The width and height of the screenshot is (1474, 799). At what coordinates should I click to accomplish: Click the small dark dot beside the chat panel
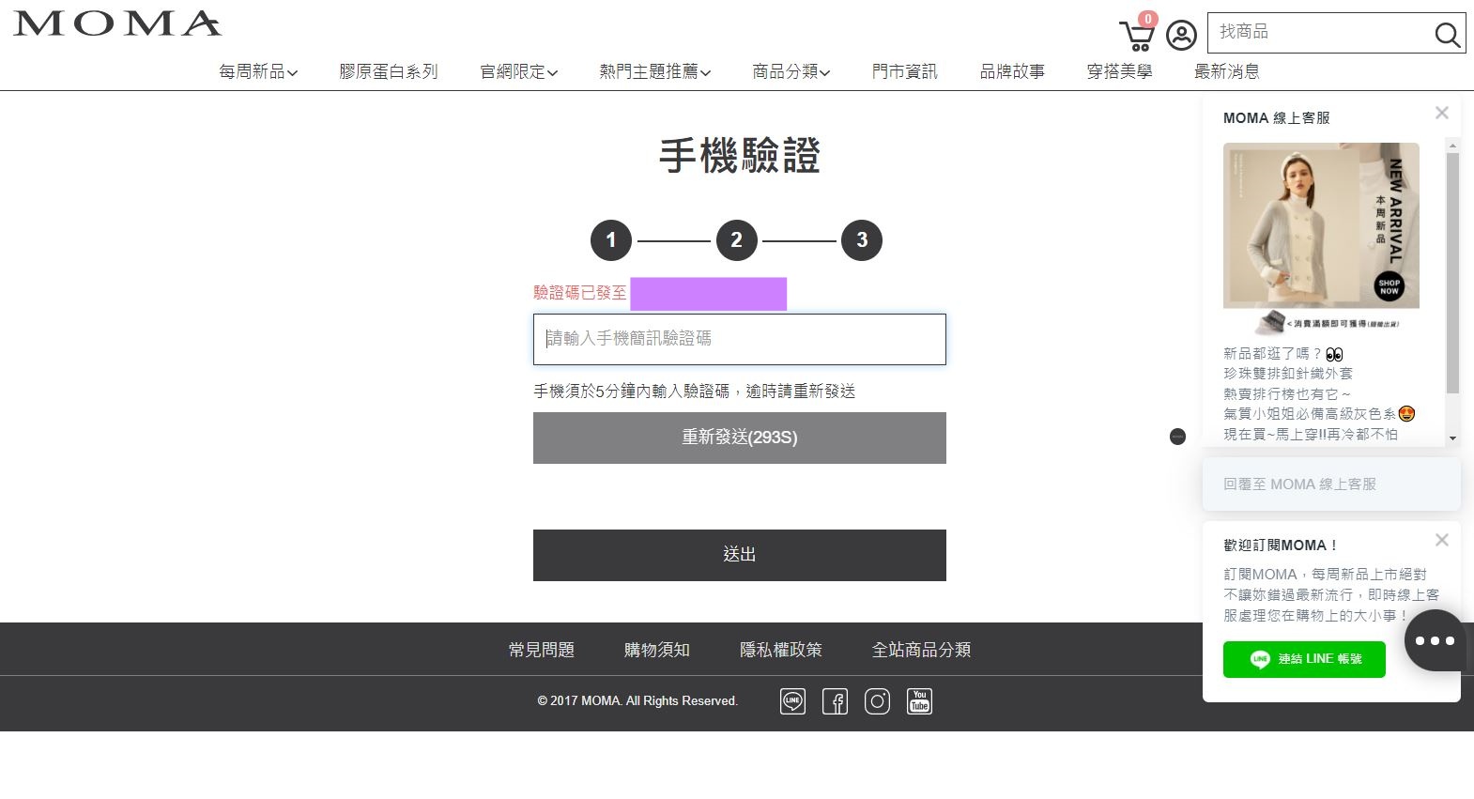click(x=1177, y=437)
